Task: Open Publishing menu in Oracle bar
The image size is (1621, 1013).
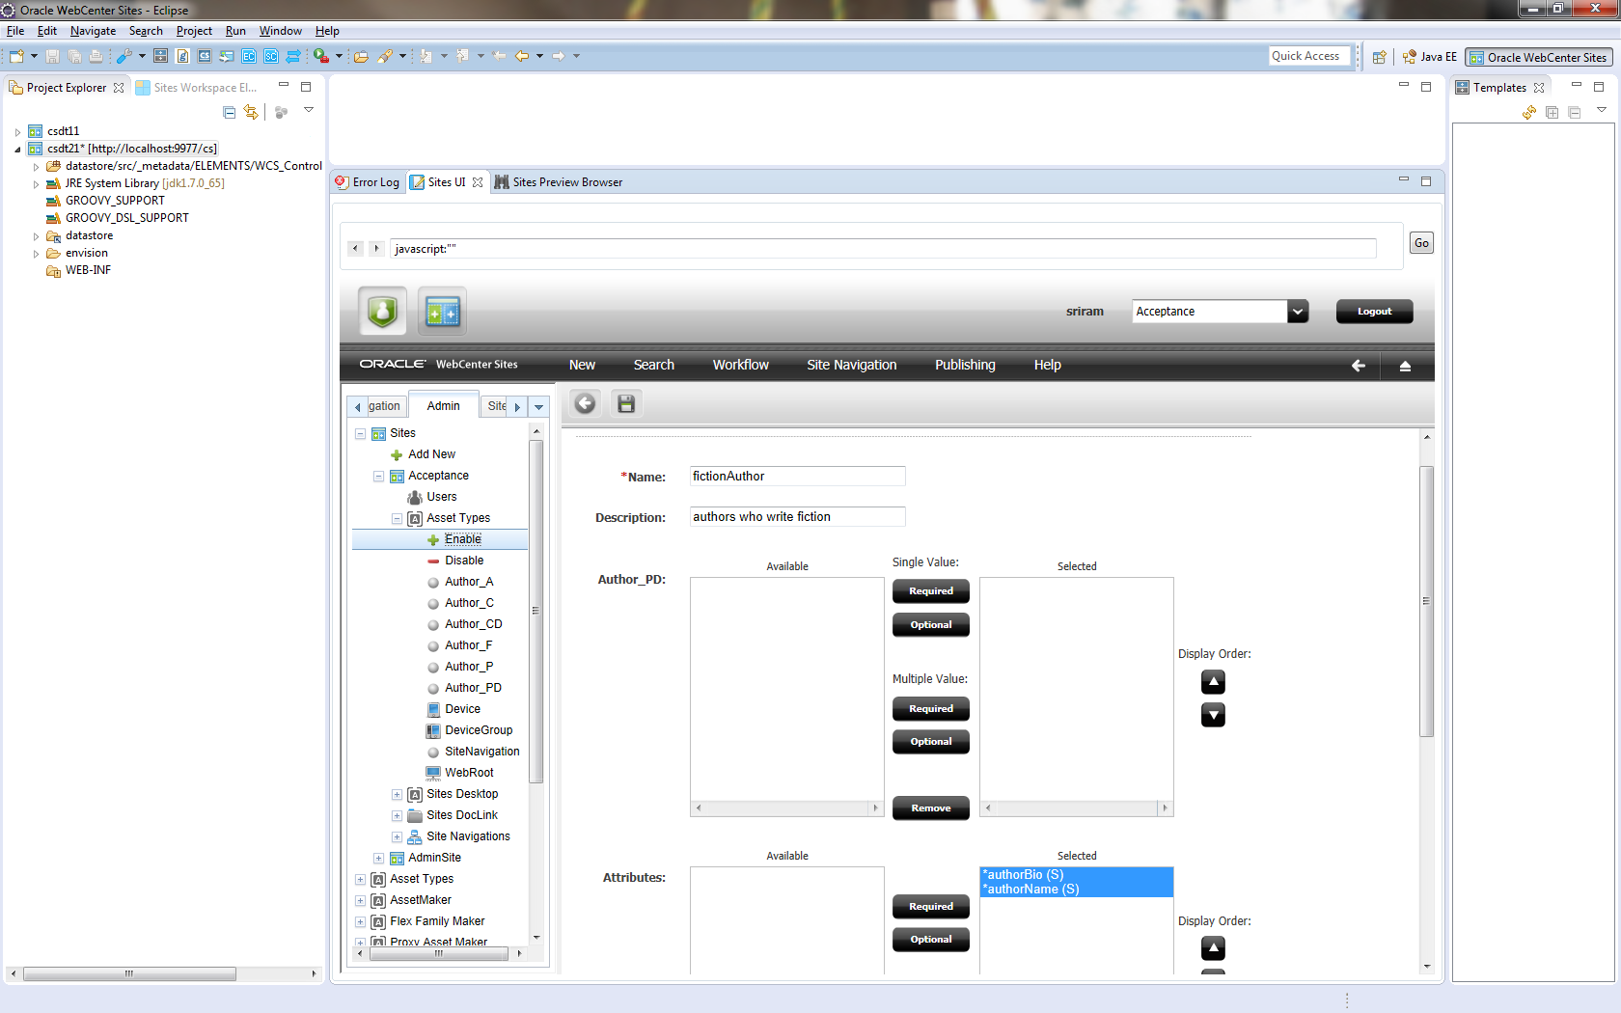Action: click(x=965, y=365)
